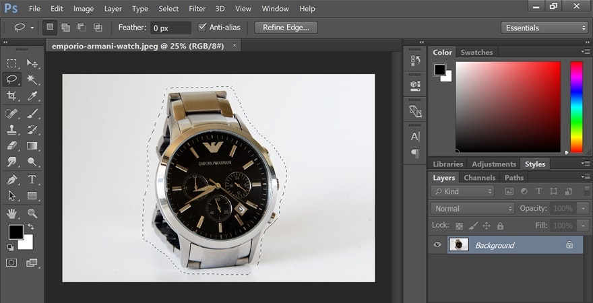The width and height of the screenshot is (593, 303).
Task: Toggle the lock transparent pixels option
Action: coord(459,226)
